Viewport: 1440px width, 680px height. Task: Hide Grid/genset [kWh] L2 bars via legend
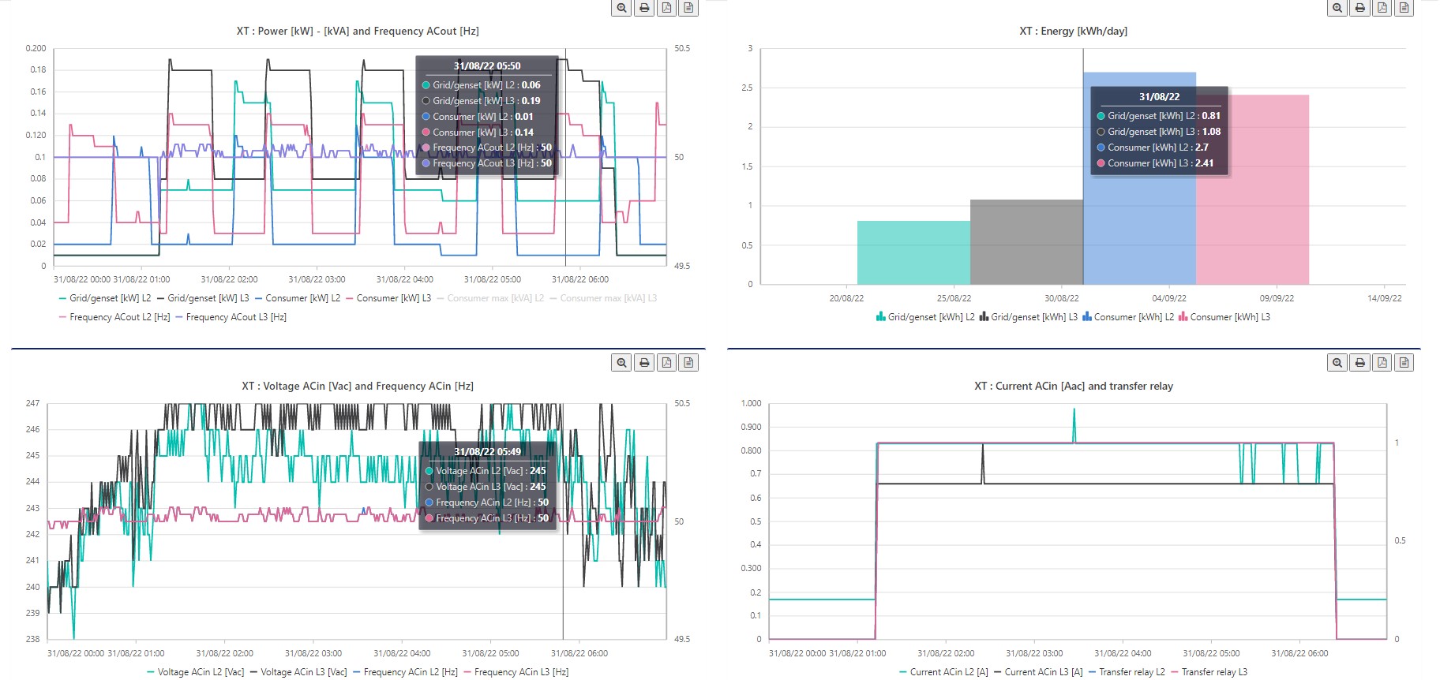coord(925,317)
